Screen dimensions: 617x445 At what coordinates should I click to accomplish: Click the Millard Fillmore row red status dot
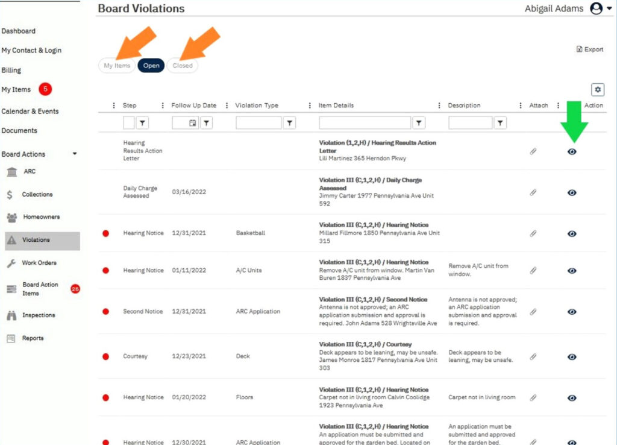point(105,233)
